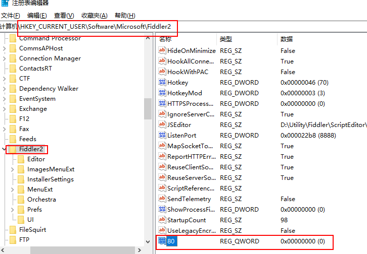Select the UseLegacyEncr... value row

click(x=261, y=230)
